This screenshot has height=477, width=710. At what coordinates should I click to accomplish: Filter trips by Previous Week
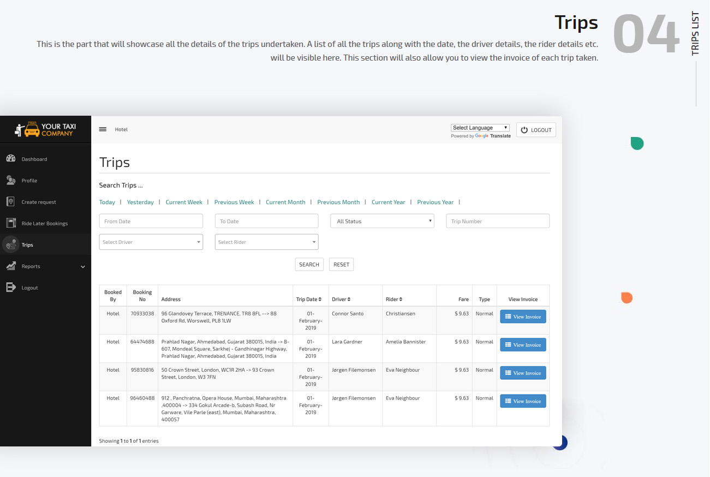coord(234,202)
